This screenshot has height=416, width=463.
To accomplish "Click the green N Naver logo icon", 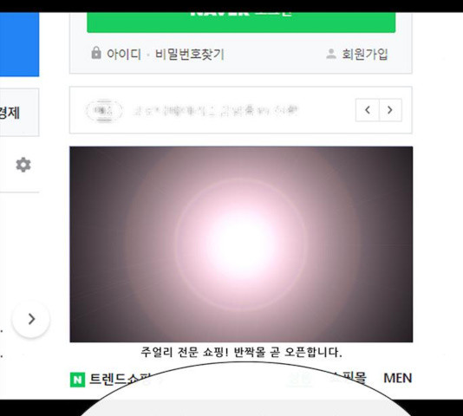I will (x=77, y=380).
